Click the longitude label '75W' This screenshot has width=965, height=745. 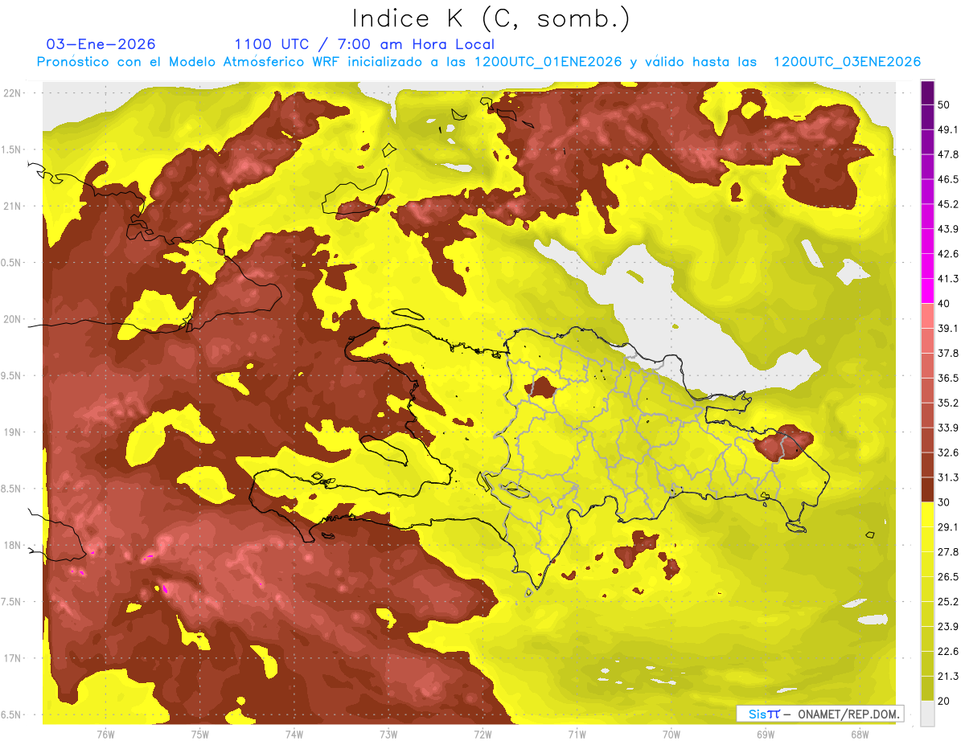coord(200,735)
